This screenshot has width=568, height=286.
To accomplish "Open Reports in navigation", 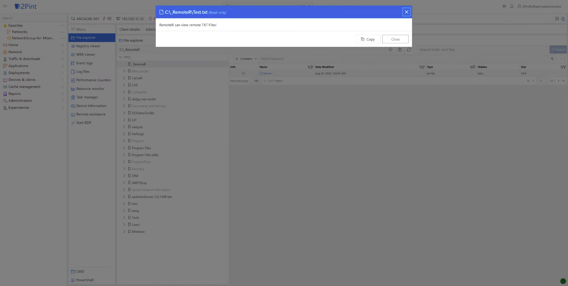I will [x=33, y=94].
